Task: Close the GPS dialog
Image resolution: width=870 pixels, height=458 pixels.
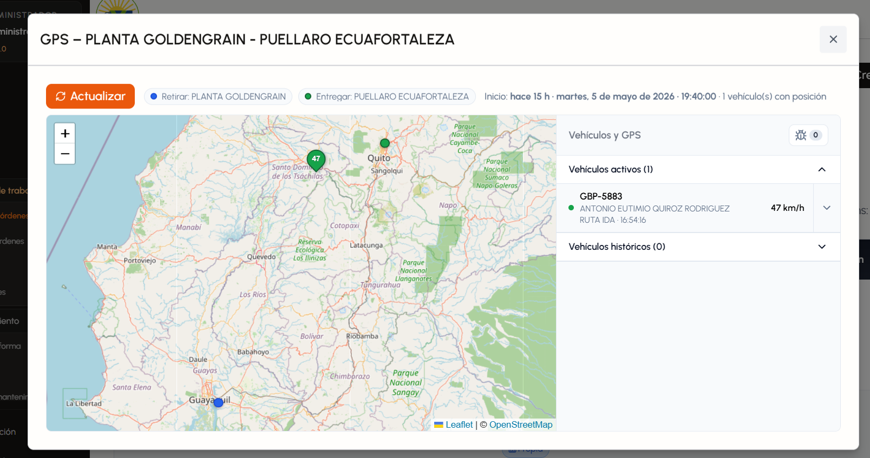Action: (x=833, y=39)
